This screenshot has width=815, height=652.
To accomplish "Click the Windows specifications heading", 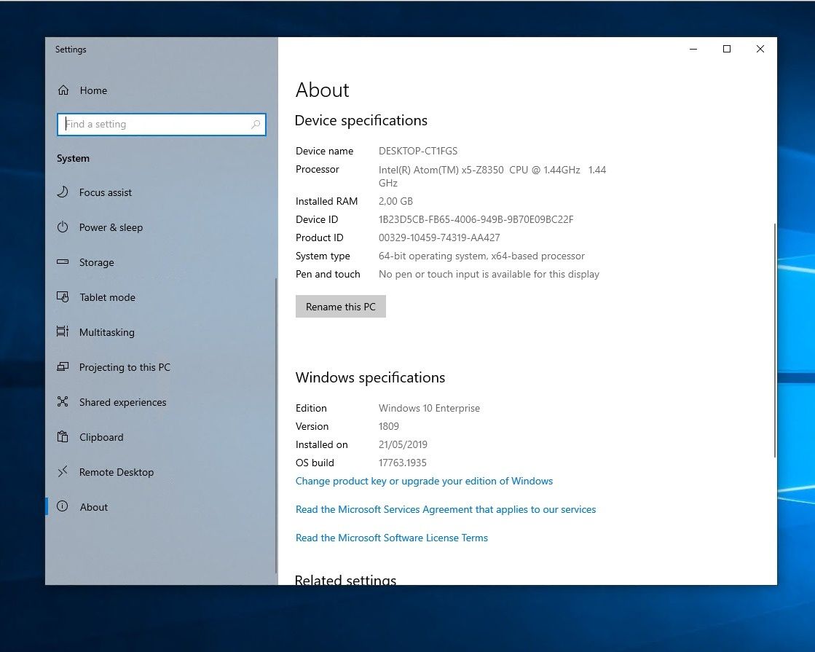I will point(370,377).
